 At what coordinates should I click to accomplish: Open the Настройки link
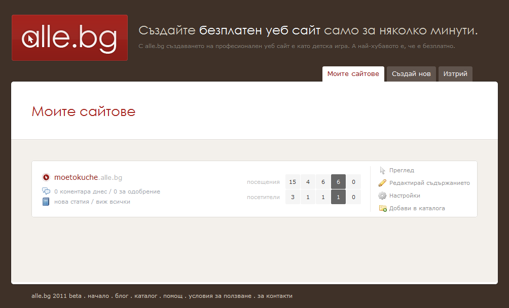pyautogui.click(x=405, y=196)
